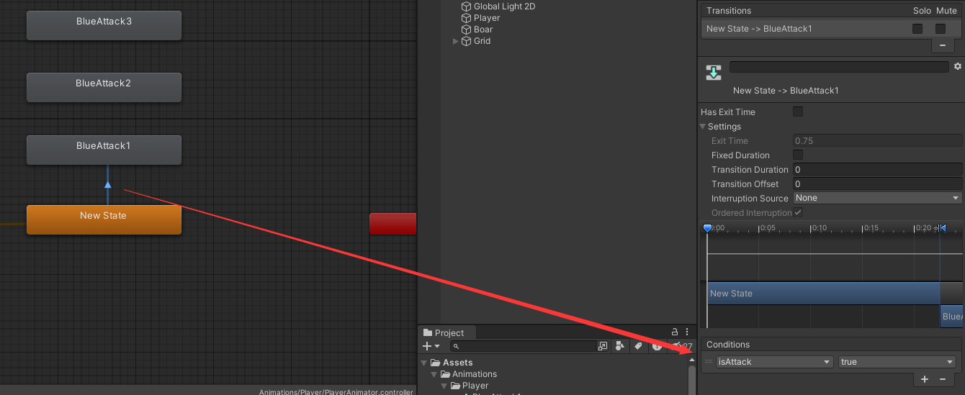Screen dimensions: 965x395
Task: Click the Animations folder icon
Action: click(x=446, y=374)
